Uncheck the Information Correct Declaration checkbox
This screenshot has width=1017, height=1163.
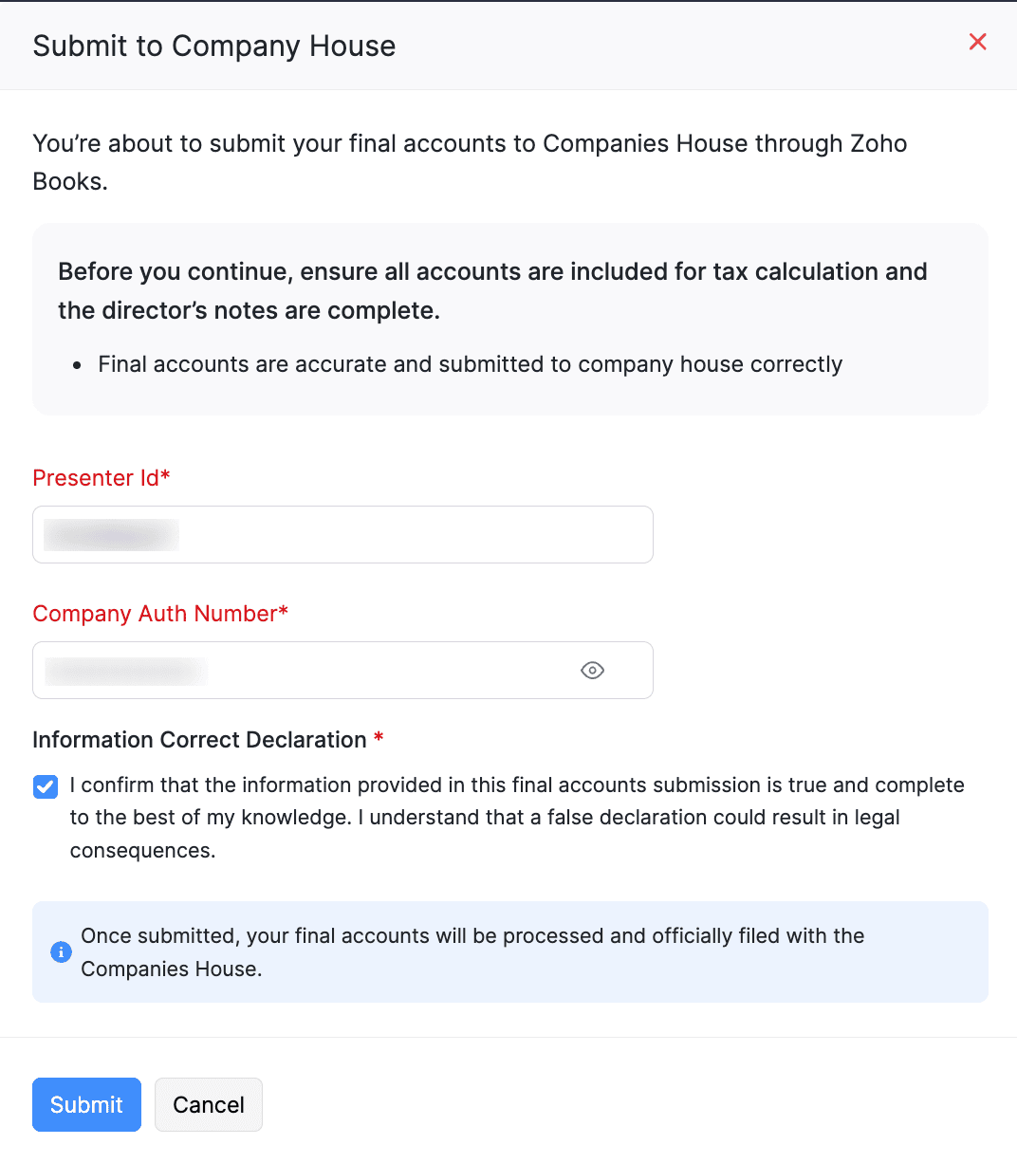[45, 786]
